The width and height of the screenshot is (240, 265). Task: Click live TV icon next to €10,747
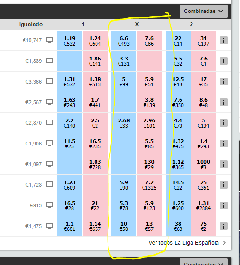click(x=49, y=40)
